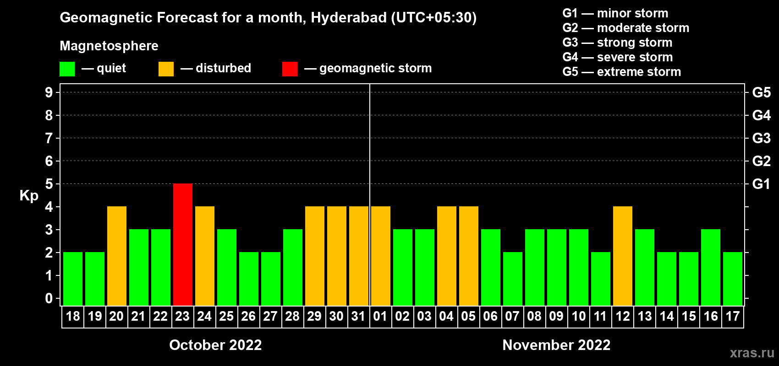Click the 'G3 — strong storm' legend line
The image size is (779, 366).
pos(617,43)
